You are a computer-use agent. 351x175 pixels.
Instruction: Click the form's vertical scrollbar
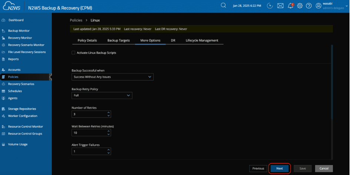point(332,83)
